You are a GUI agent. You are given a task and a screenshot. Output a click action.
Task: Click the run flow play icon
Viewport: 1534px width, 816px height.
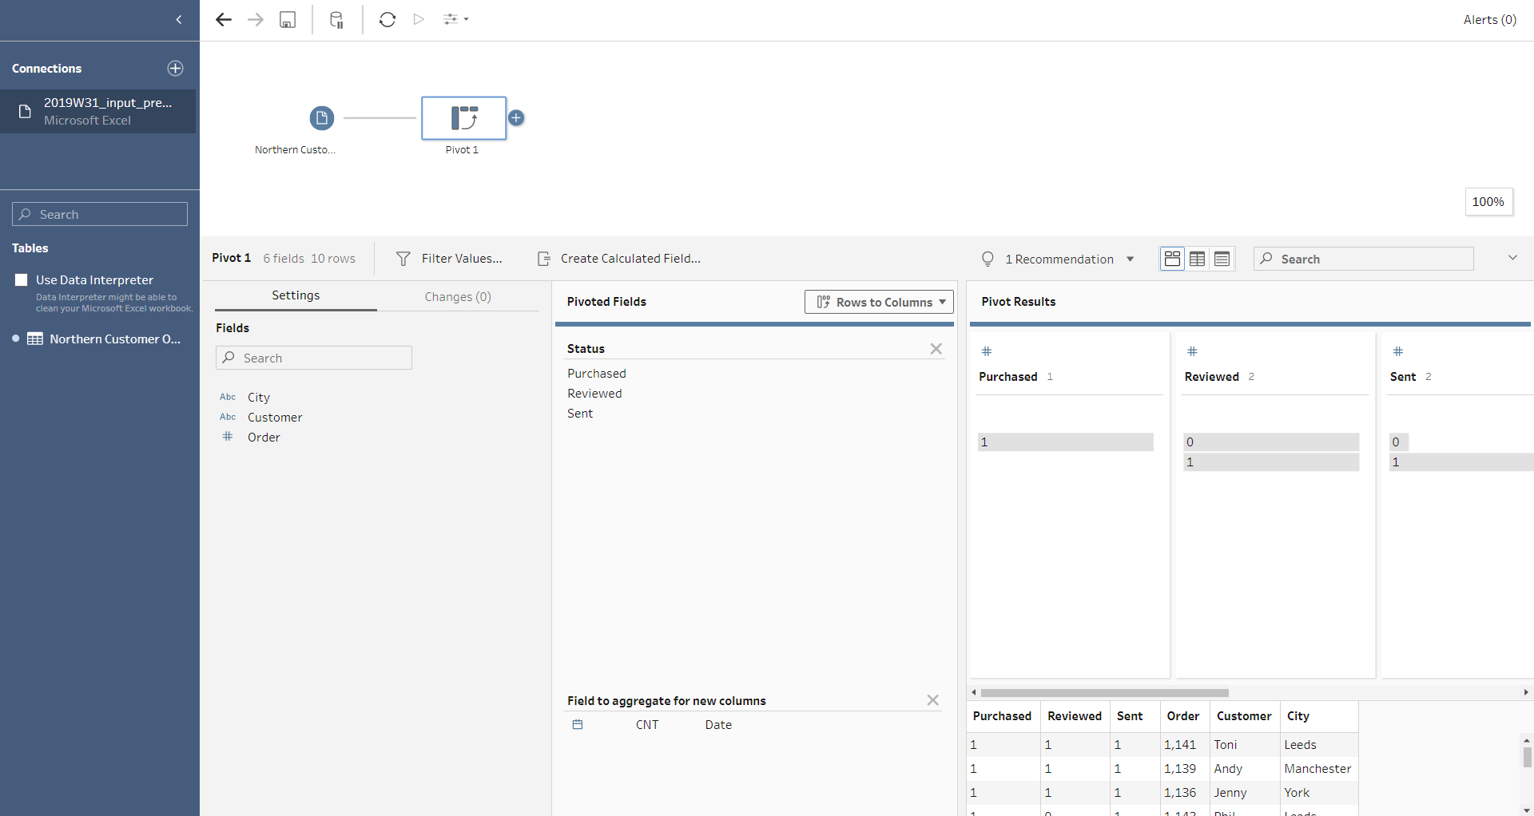pyautogui.click(x=419, y=20)
